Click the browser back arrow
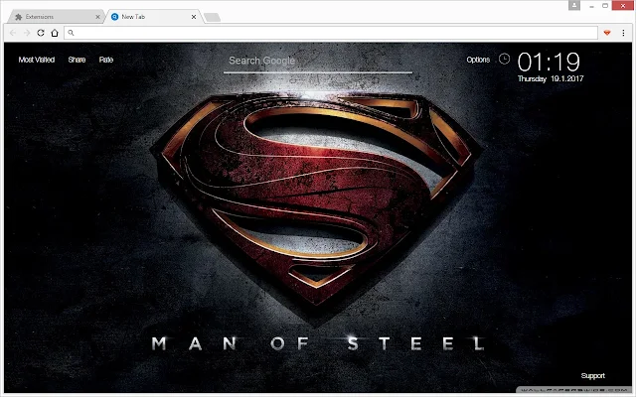 point(13,33)
